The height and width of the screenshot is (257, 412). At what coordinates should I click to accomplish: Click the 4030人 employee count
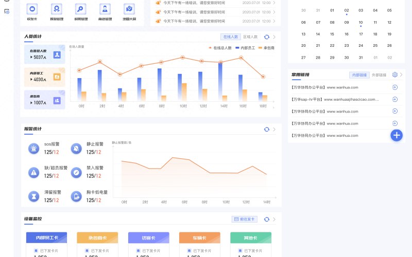coord(40,80)
